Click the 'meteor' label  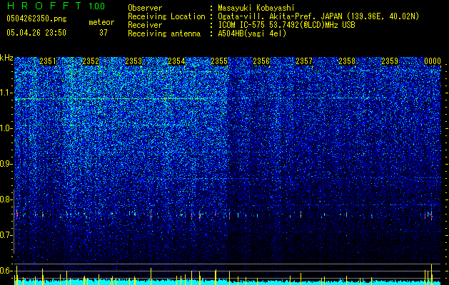tap(101, 22)
